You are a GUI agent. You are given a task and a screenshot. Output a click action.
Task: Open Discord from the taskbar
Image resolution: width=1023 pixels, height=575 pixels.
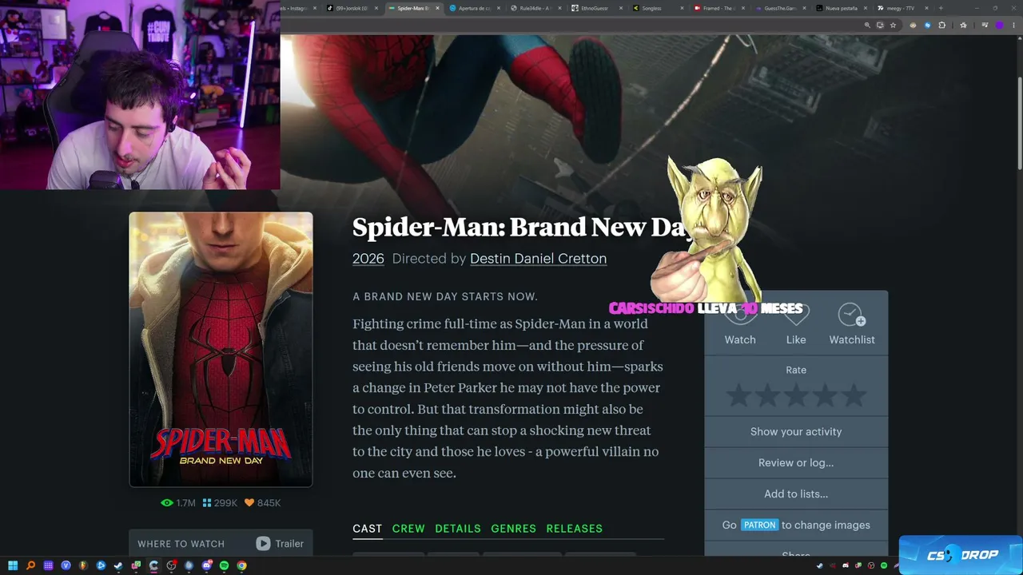(206, 566)
